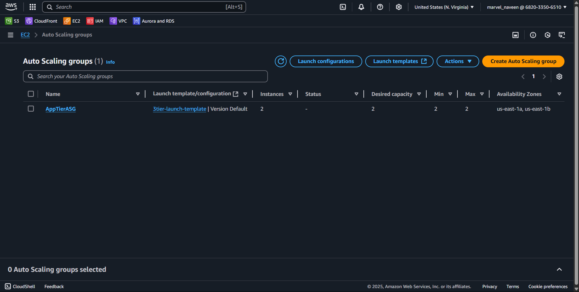Sort by the Min column arrow

pyautogui.click(x=450, y=94)
